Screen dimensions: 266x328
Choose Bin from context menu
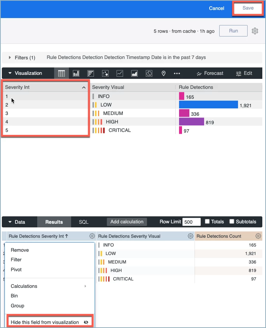14,296
